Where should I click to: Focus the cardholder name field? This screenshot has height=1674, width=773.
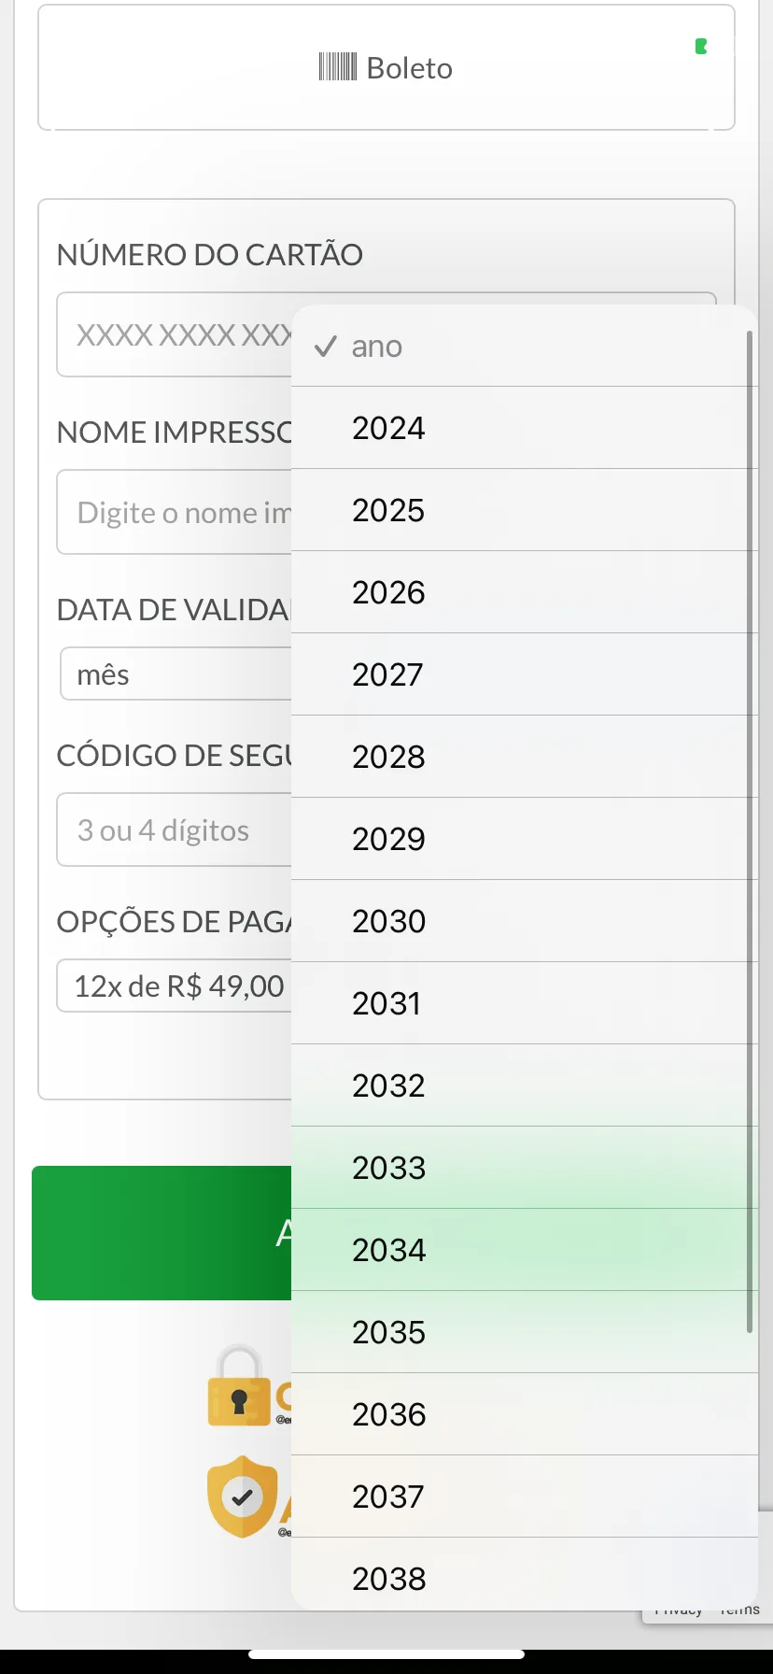[x=175, y=512]
